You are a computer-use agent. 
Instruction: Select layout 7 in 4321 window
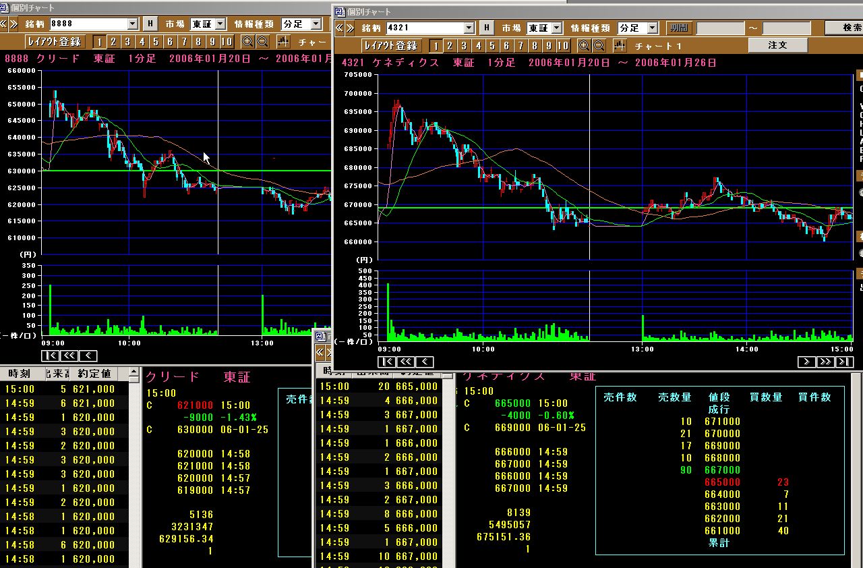click(521, 46)
